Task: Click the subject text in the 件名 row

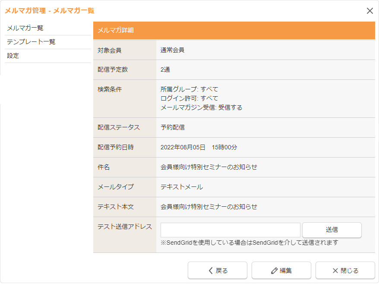Action: tap(208, 167)
